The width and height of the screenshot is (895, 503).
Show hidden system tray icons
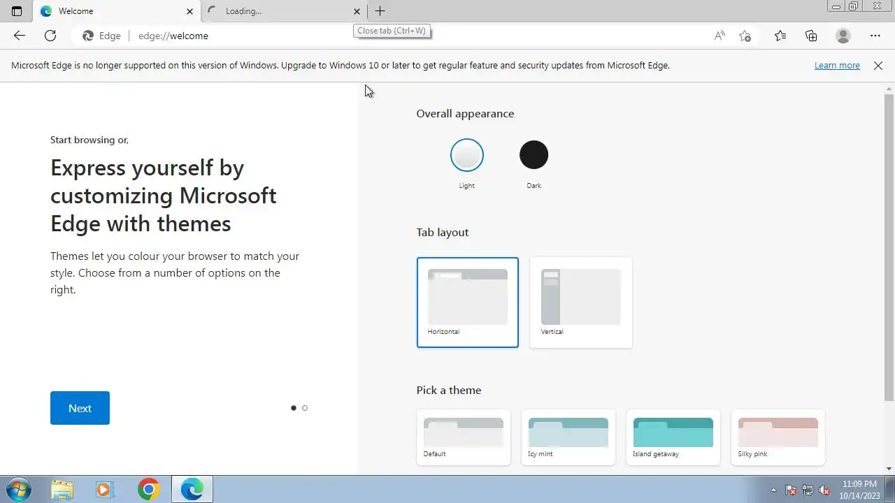pyautogui.click(x=773, y=490)
